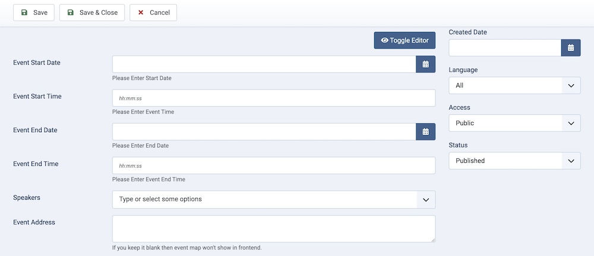Screen dimensions: 594x256
Task: Focus the Event Start Date field
Action: point(264,64)
